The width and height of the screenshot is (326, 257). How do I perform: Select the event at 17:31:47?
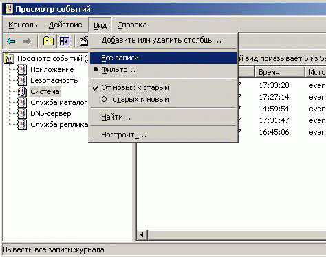pyautogui.click(x=274, y=120)
